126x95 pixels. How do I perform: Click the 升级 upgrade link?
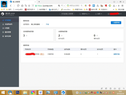point(47,24)
